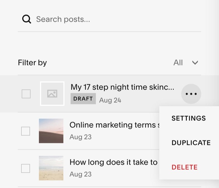Select Duplicate in the post menu
Viewport: 219px width, 188px height.
[191, 143]
